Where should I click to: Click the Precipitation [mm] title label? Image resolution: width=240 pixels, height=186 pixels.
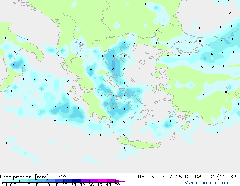tap(23, 177)
